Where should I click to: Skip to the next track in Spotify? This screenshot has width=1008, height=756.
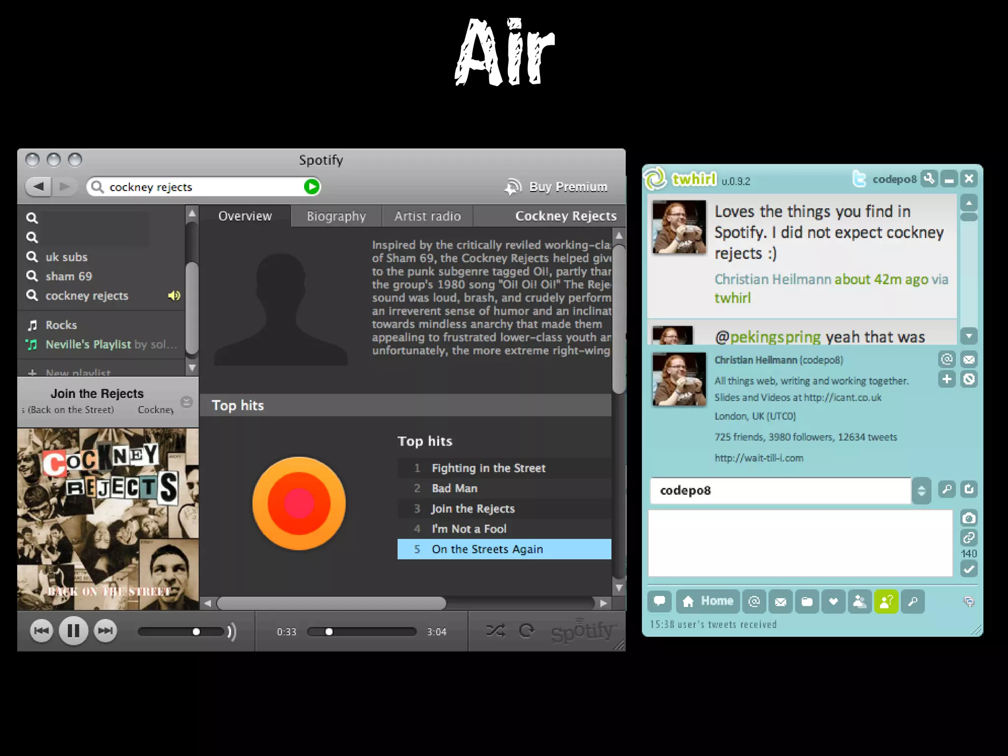pos(105,631)
